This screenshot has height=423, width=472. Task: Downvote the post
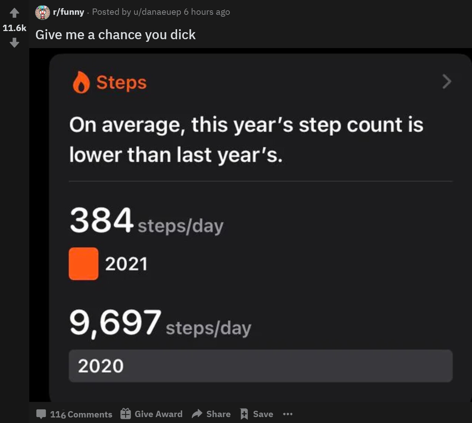coord(14,43)
